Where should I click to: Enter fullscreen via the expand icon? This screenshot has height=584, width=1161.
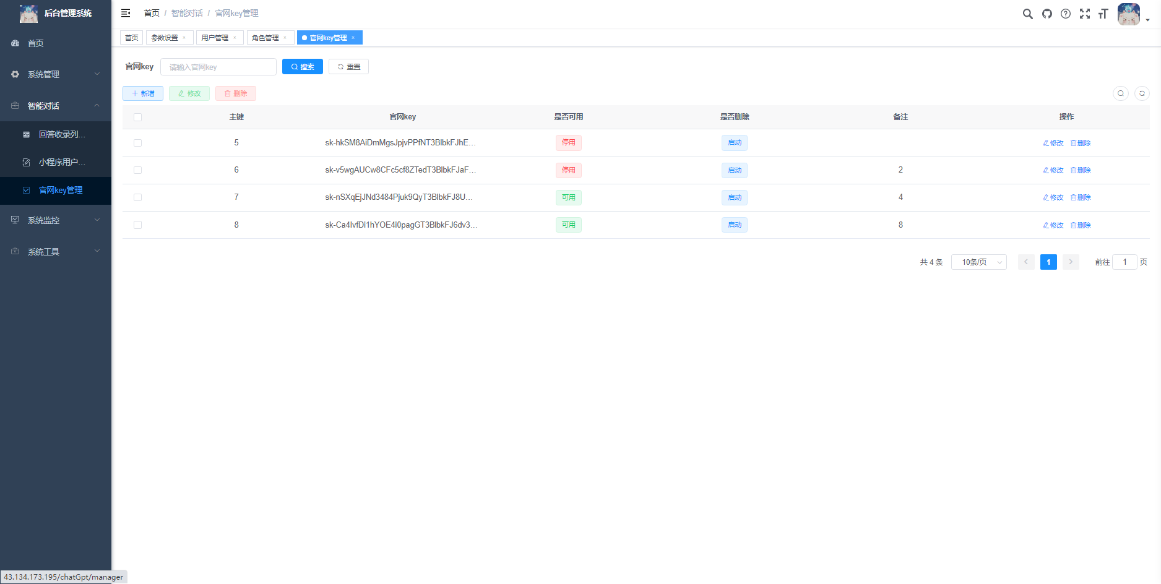[1085, 13]
